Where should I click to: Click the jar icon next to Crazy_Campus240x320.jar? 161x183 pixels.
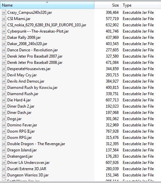click(4, 13)
